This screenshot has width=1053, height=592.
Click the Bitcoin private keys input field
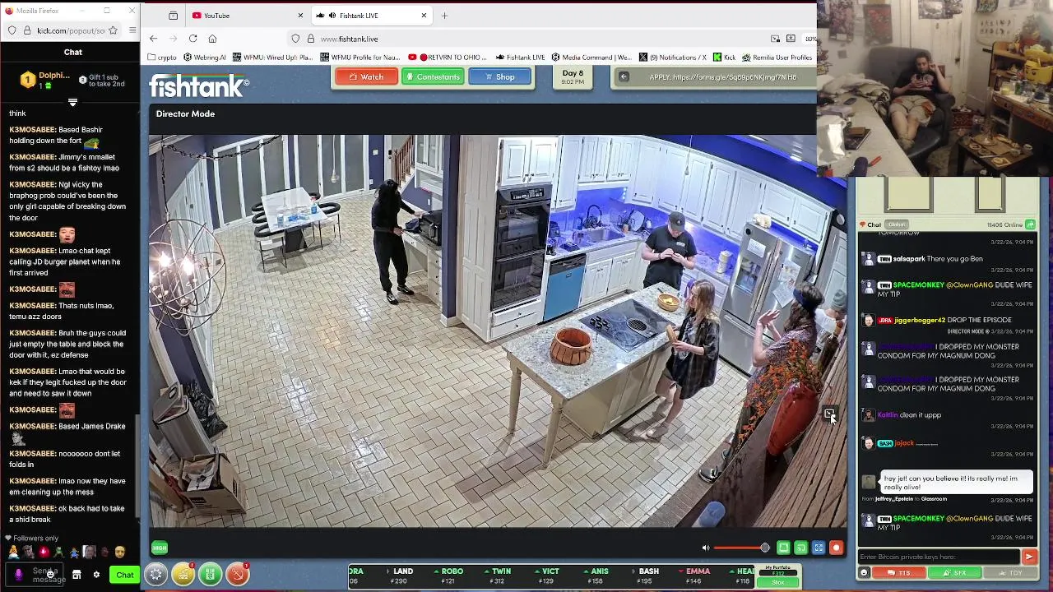tap(939, 557)
